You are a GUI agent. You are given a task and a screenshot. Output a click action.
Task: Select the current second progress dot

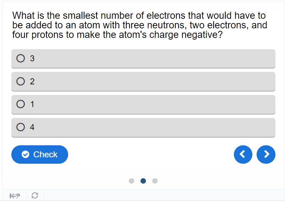[x=143, y=181]
